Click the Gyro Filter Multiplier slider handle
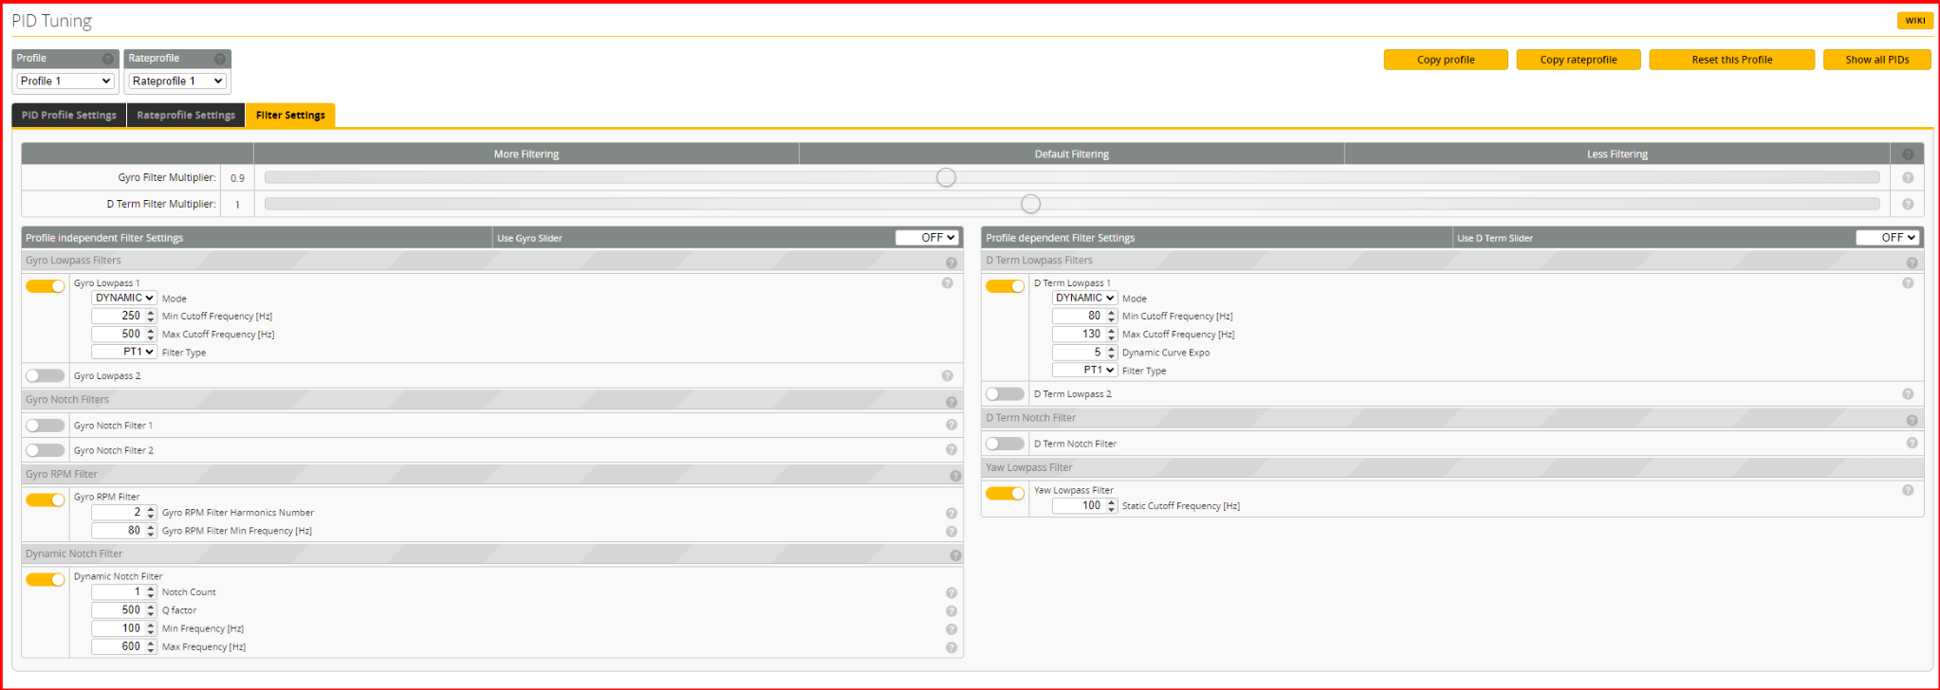Image resolution: width=1940 pixels, height=690 pixels. (x=946, y=178)
